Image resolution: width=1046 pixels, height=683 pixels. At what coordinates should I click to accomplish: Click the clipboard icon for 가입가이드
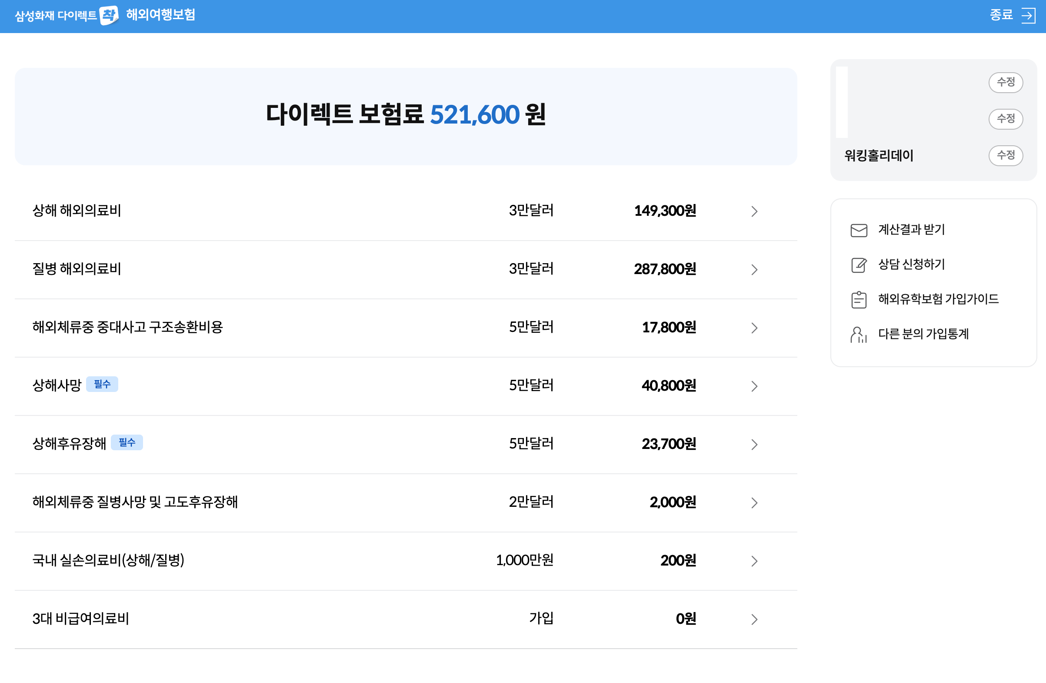tap(858, 299)
